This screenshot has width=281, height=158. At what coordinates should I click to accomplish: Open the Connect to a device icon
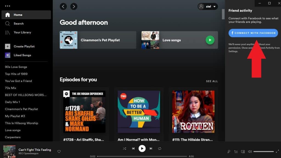tap(243, 151)
